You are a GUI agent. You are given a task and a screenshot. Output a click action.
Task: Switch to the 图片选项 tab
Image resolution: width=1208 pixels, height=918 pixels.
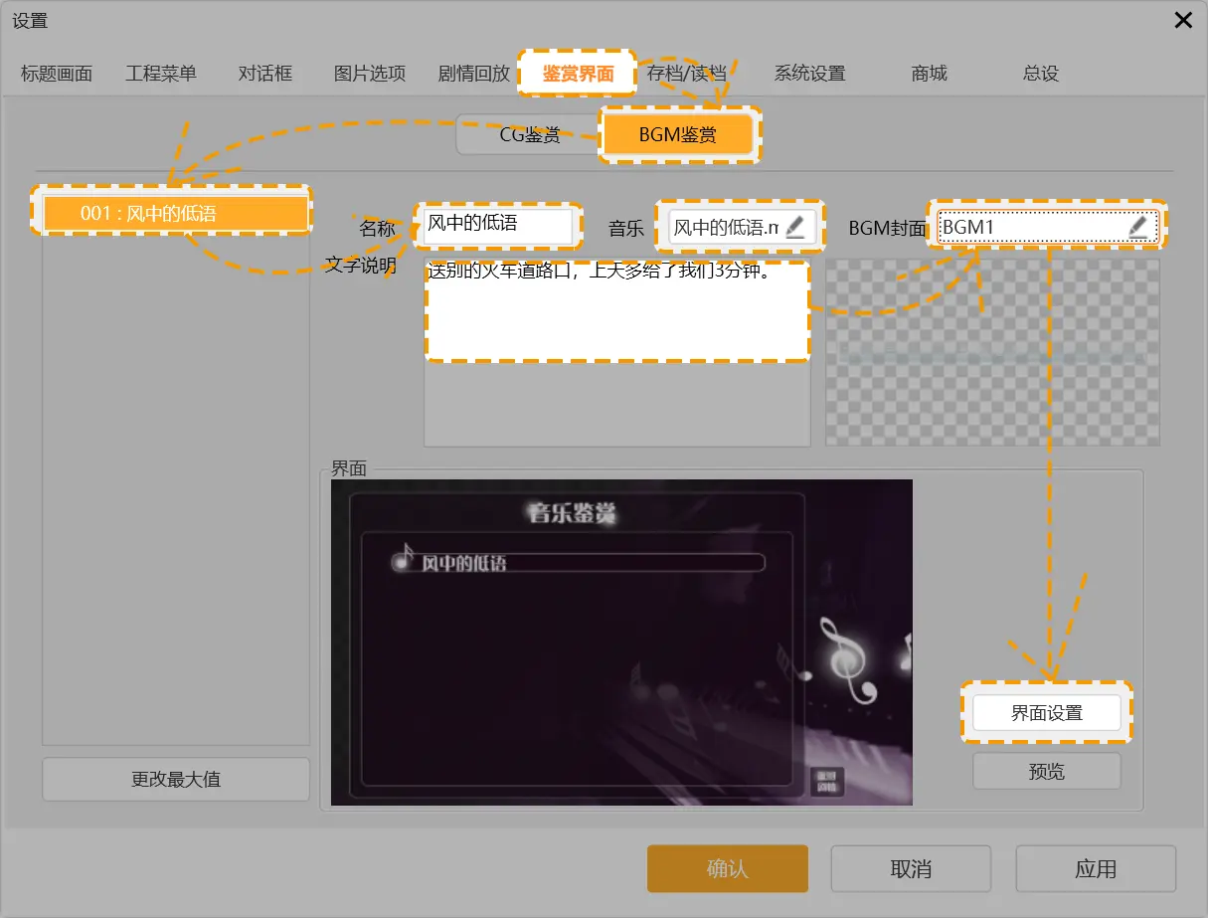coord(370,74)
